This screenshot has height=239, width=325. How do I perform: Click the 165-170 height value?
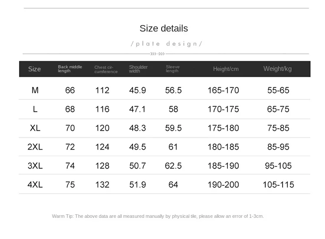coord(223,90)
